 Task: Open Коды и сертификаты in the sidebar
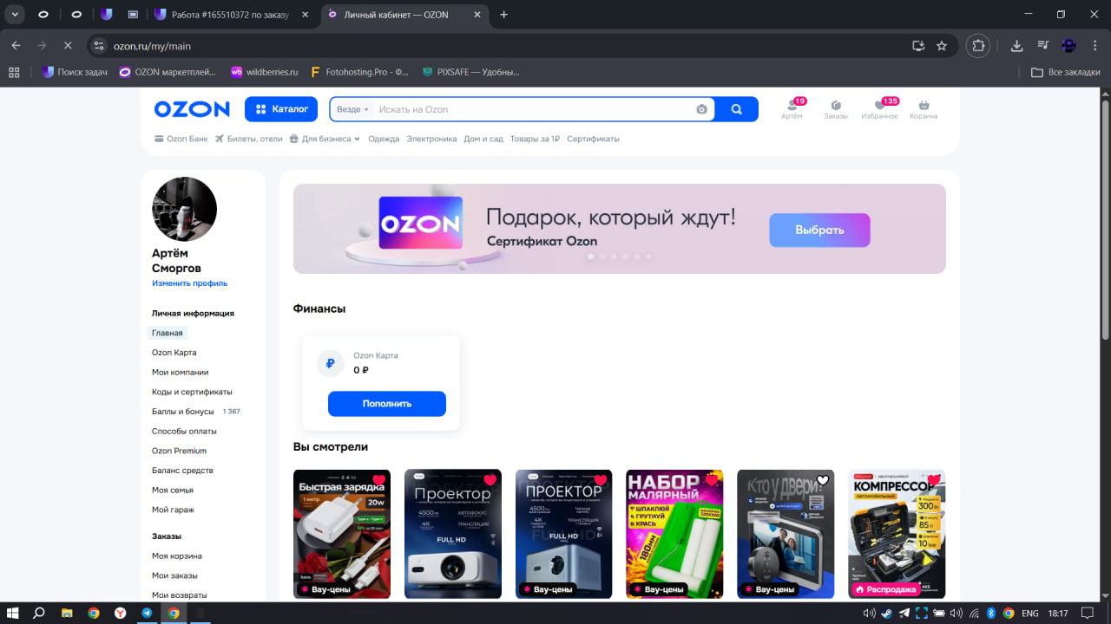tap(192, 392)
